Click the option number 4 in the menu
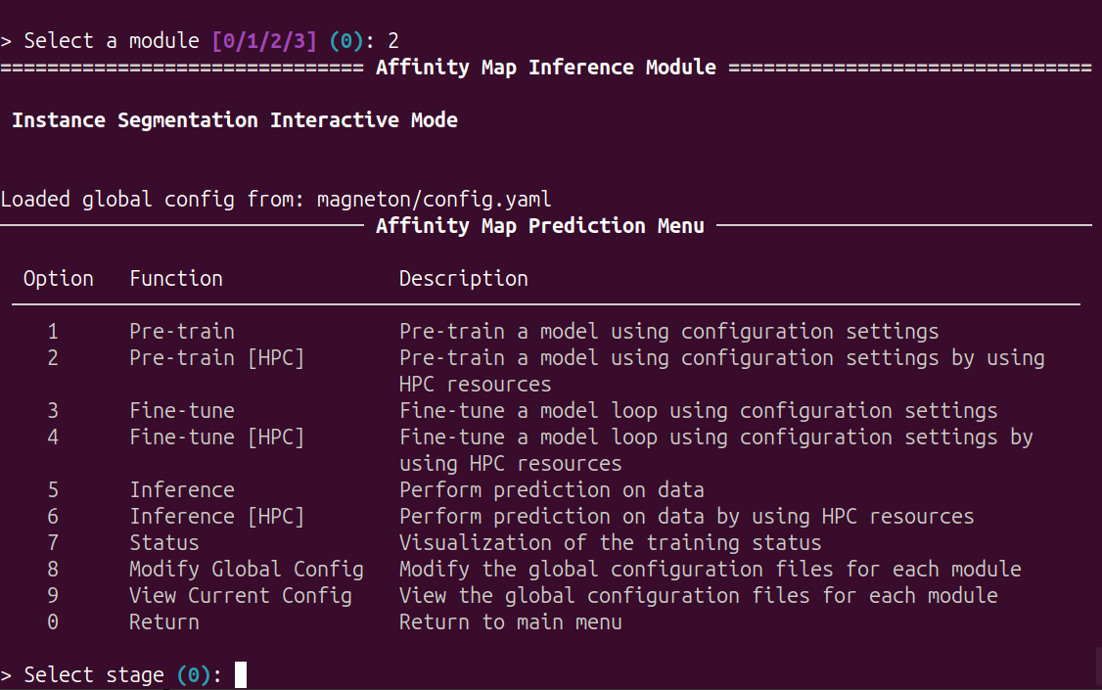 53,437
